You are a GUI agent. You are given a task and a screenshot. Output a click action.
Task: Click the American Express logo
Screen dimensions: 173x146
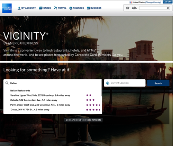click(7, 8)
